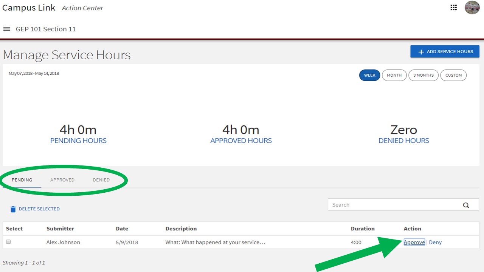Screen dimensions: 484x272
Task: Open the hamburger menu beside GEP 101
Action: [x=7, y=29]
